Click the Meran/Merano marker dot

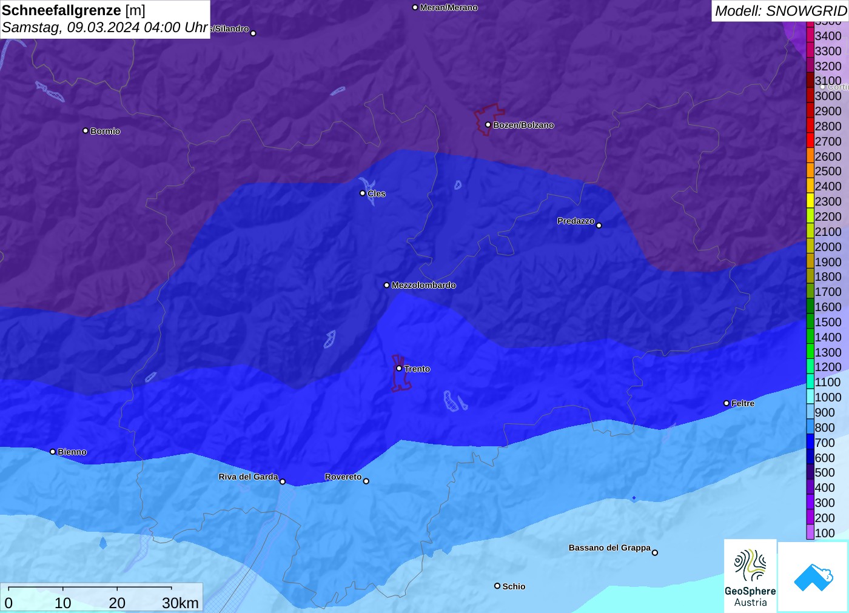pyautogui.click(x=415, y=7)
